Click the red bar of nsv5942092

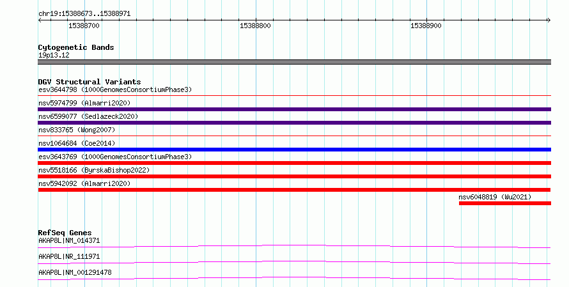(294, 190)
